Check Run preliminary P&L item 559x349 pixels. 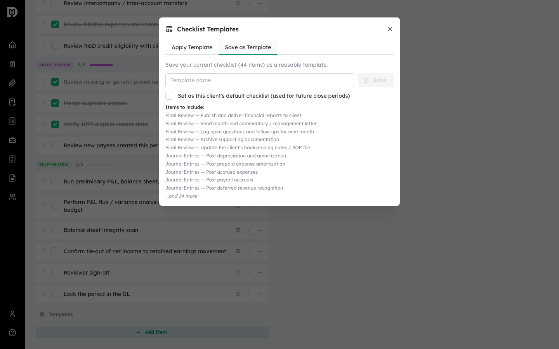(55, 181)
